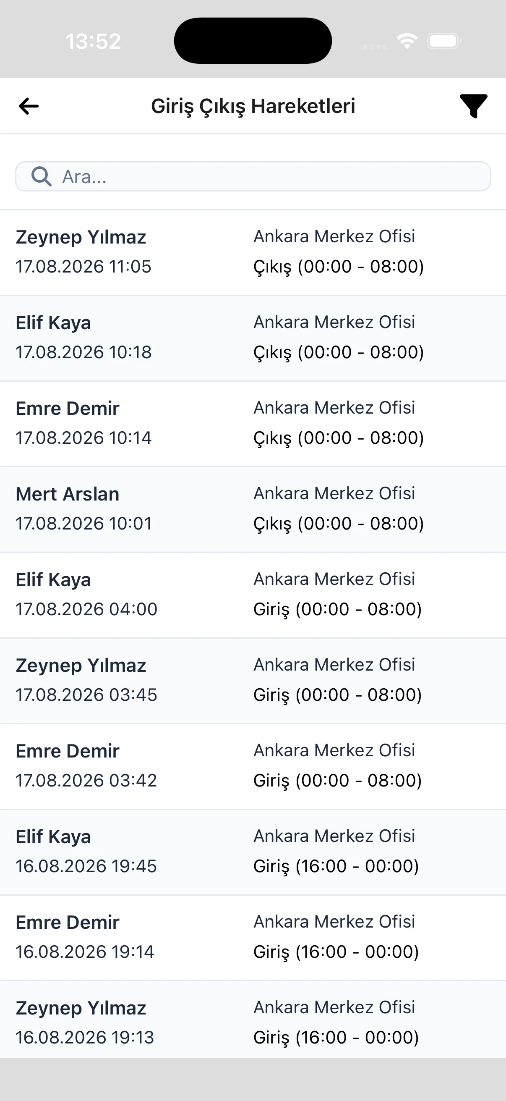Open Zeynep Yılmaz 17.08.2026 11:05 record
Viewport: 506px width, 1101px height.
point(253,253)
